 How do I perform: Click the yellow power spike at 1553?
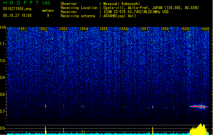tap(63, 131)
